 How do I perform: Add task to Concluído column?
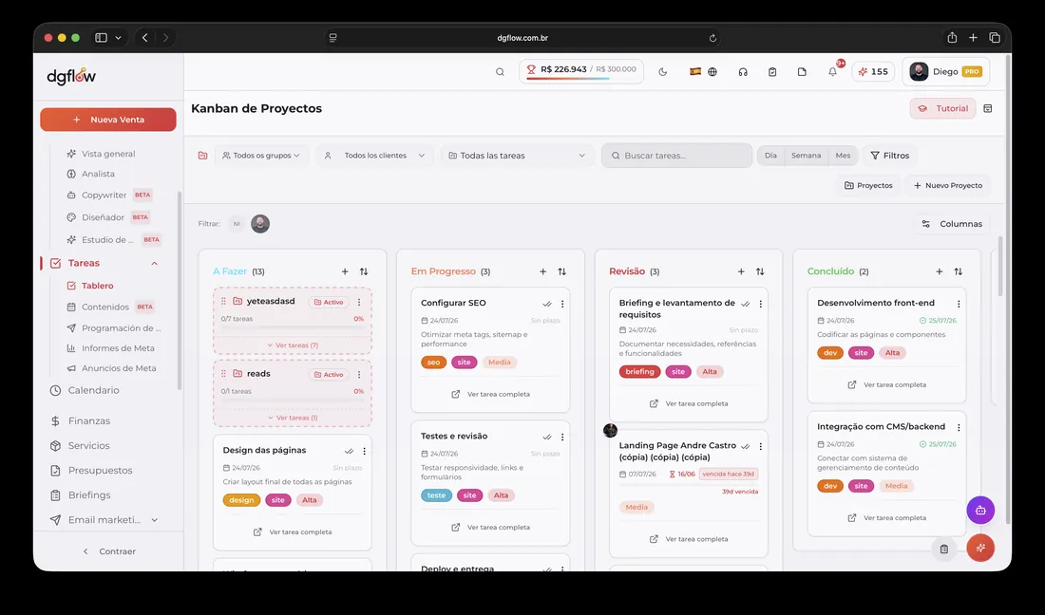939,271
